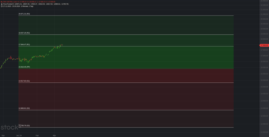The width and height of the screenshot is (269, 137).
Task: Select the R2 resistance label 18.937,29
Action: point(24,33)
